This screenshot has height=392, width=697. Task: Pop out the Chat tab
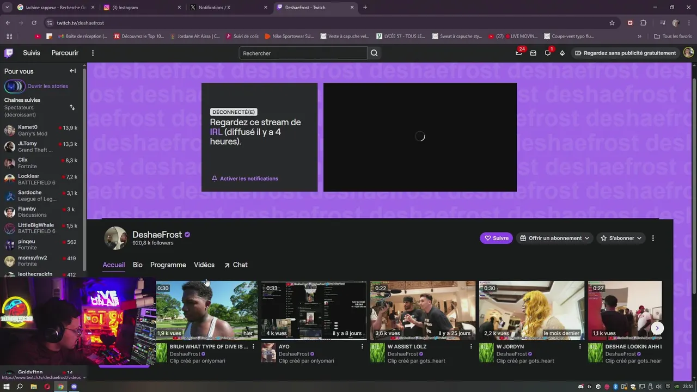click(235, 265)
